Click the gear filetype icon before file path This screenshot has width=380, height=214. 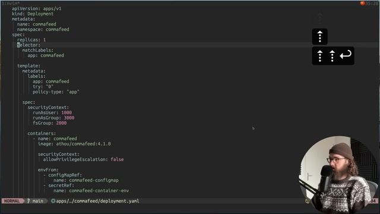(53, 201)
